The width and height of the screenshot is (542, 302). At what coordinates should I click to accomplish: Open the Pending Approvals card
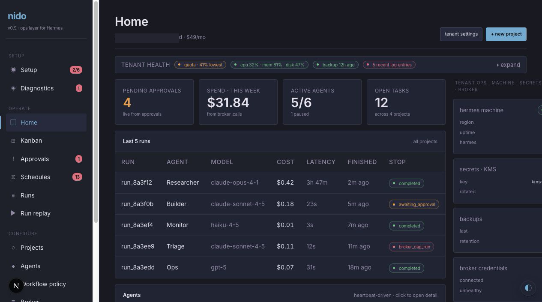154,102
